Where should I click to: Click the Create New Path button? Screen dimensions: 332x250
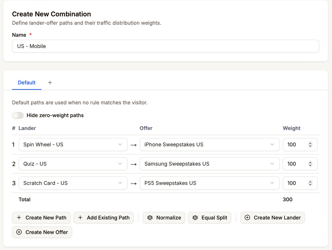[x=42, y=218]
